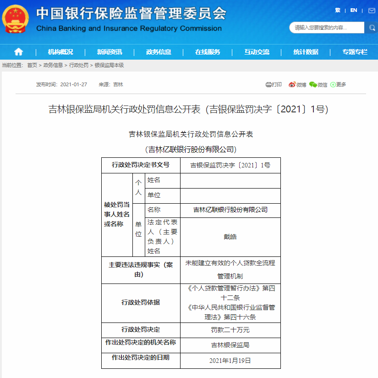Focus the site search input field
The height and width of the screenshot is (378, 378).
tap(328, 28)
